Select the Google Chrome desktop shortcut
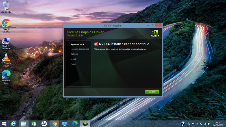This screenshot has height=127, width=226. tap(6, 25)
